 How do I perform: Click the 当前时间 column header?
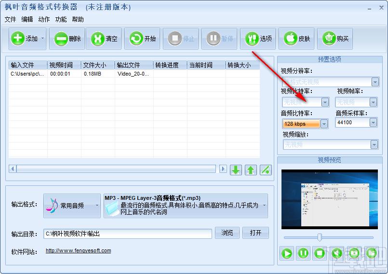point(206,65)
